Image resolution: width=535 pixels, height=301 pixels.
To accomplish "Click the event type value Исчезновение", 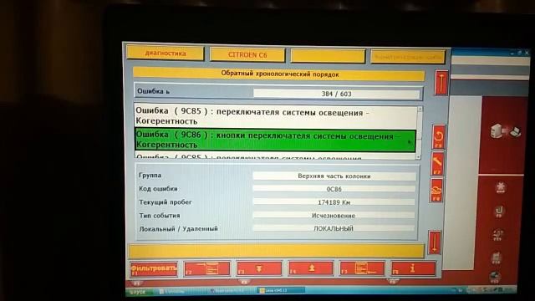I will coord(334,216).
